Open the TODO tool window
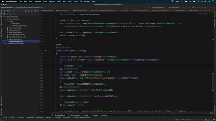The image size is (216, 121). click(x=12, y=118)
